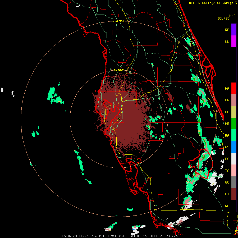The image size is (238, 238).
Task: Click the "HHC" product code text
Action: [232, 16]
